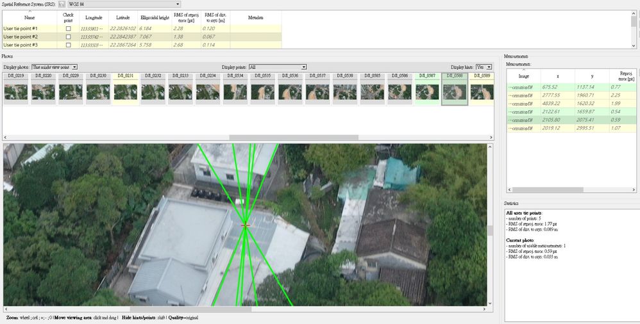The width and height of the screenshot is (640, 324).
Task: Click the tie point table's scroll-up arrow
Action: coord(634,13)
